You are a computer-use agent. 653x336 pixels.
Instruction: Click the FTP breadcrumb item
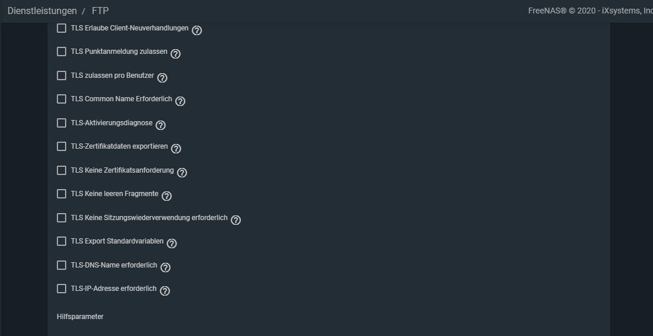pyautogui.click(x=100, y=11)
